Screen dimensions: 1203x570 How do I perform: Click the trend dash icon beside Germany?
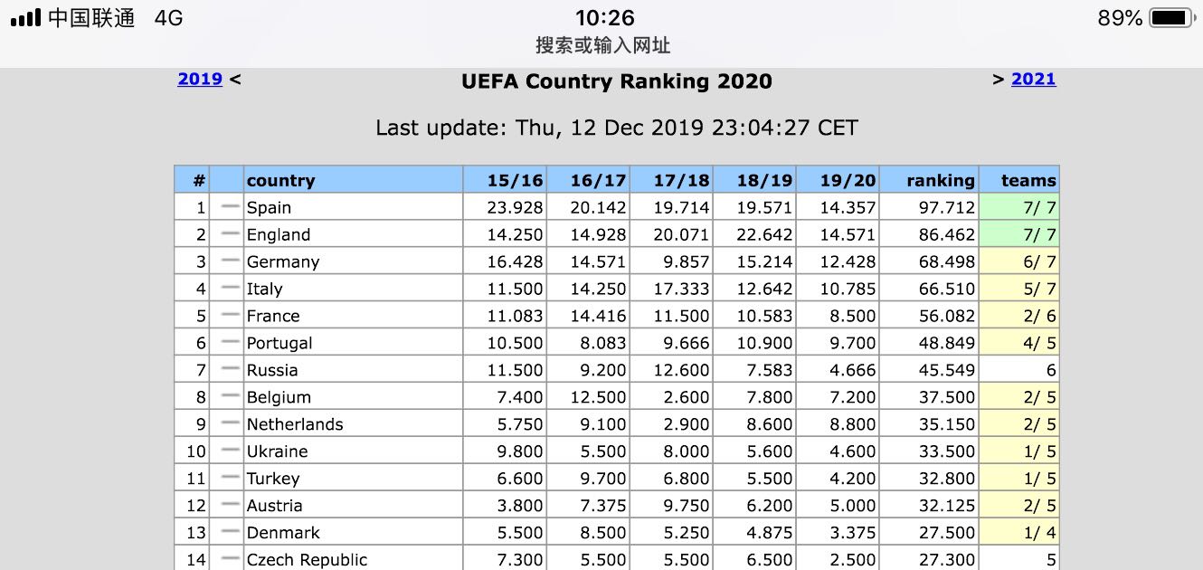(x=230, y=261)
